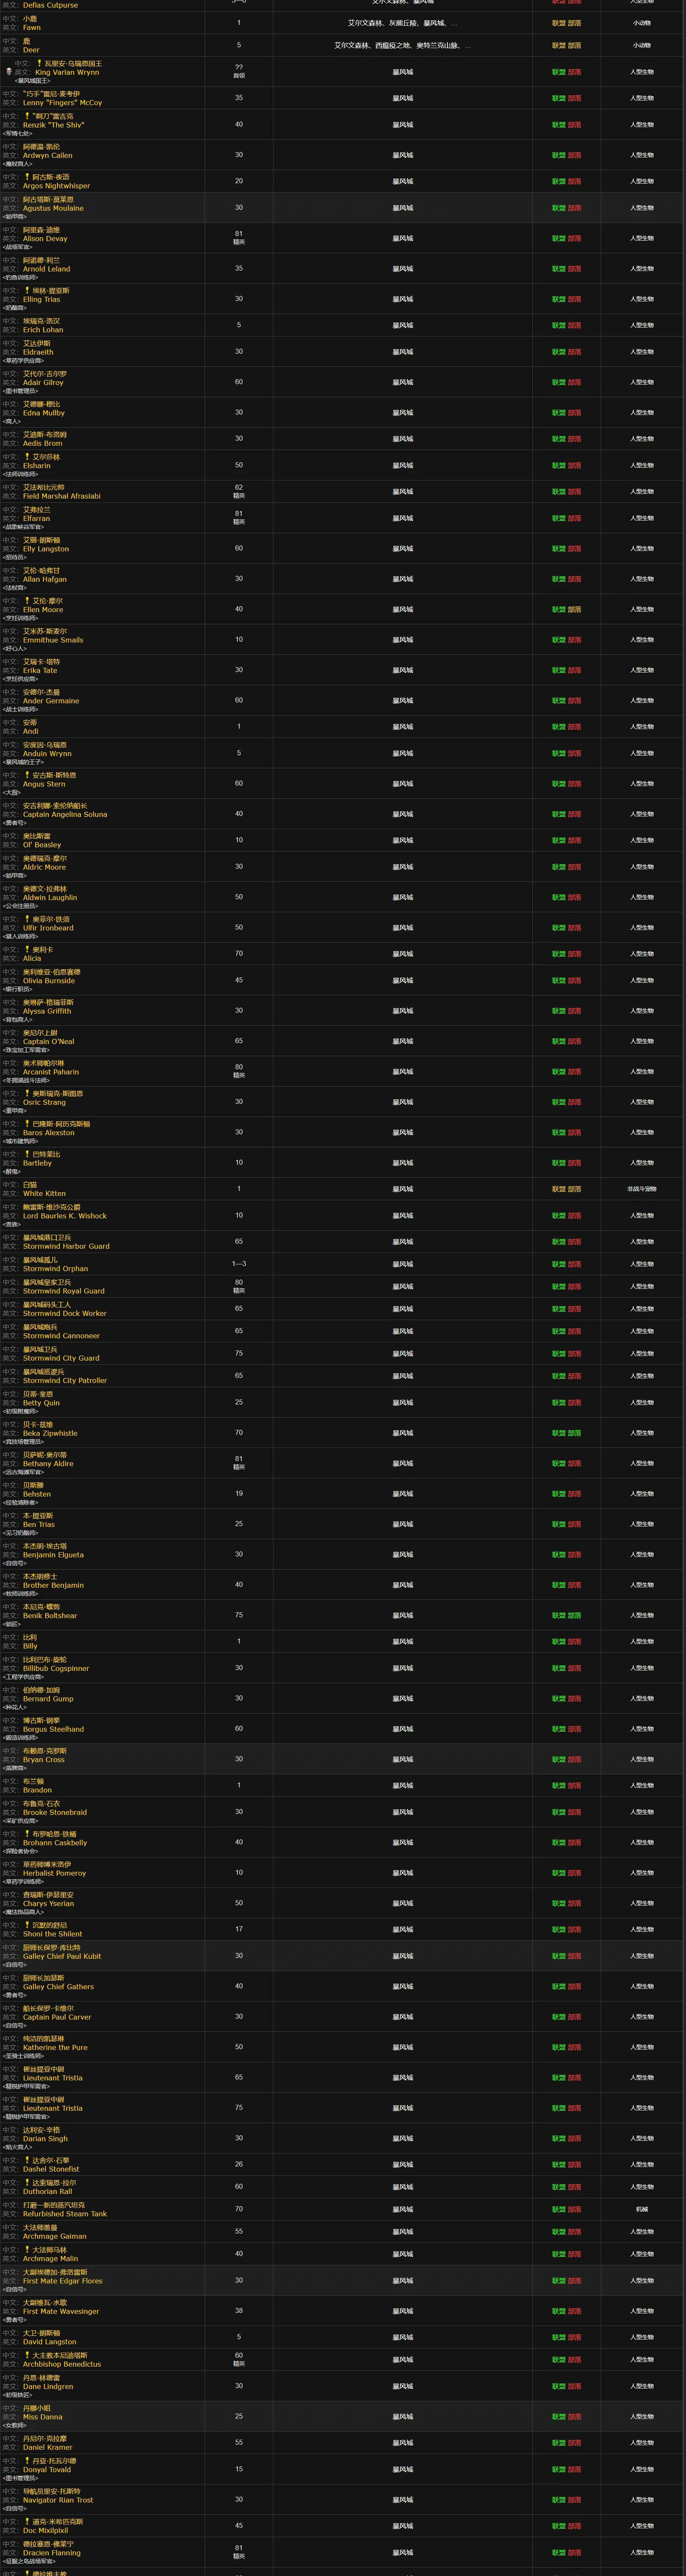Click the quest exclamation icon for Bartleby
The height and width of the screenshot is (2576, 686).
pos(28,1154)
